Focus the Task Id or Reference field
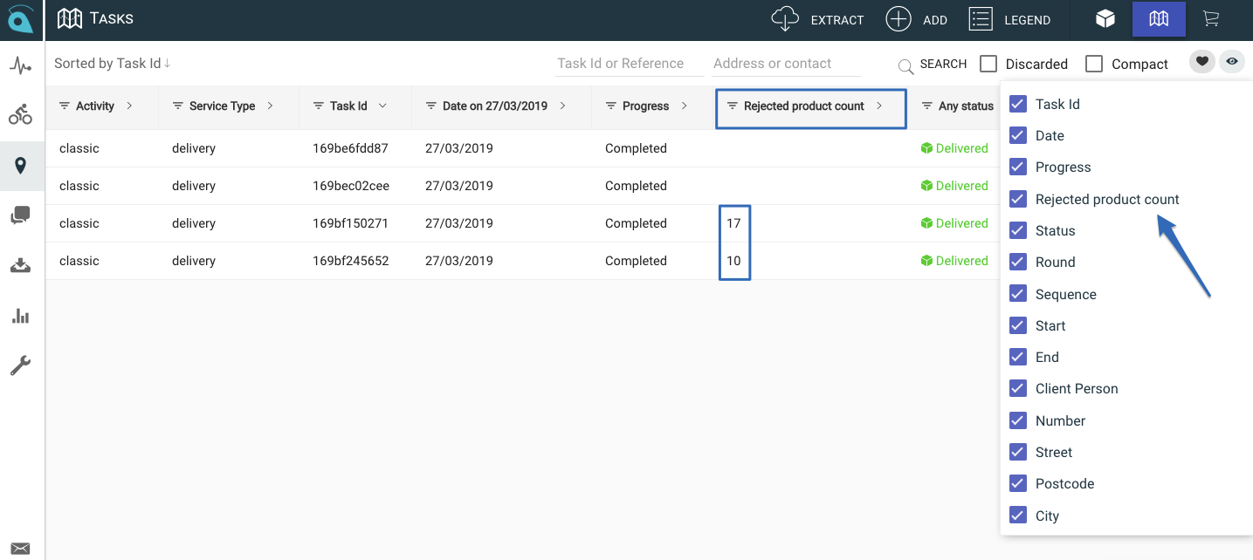The image size is (1253, 560). coord(630,64)
